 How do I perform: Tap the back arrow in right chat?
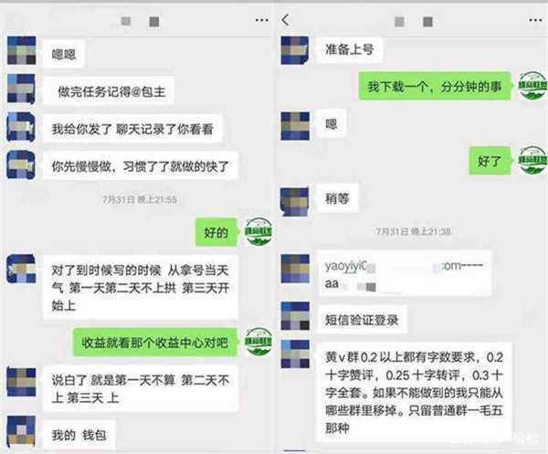tap(286, 20)
